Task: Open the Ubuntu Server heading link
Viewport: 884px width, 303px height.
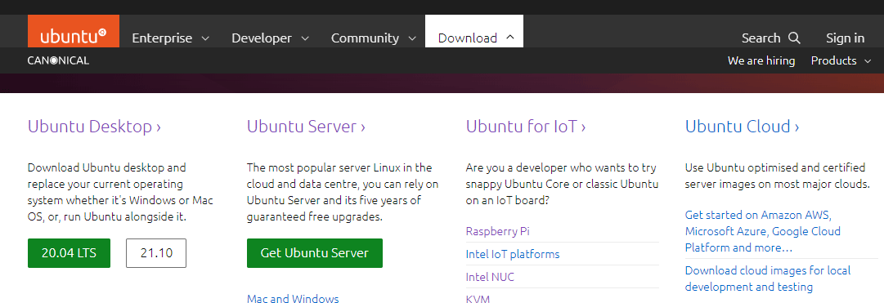Action: pyautogui.click(x=306, y=127)
